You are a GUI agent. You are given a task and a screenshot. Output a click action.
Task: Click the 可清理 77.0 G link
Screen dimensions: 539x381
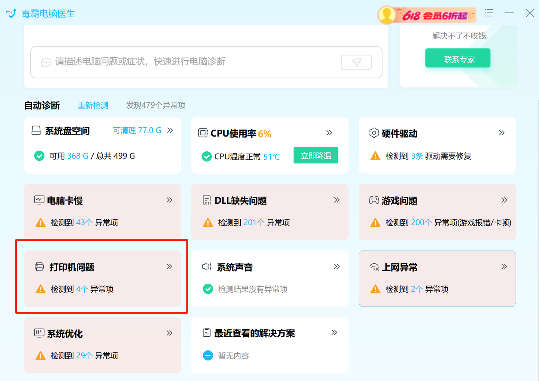click(x=137, y=130)
